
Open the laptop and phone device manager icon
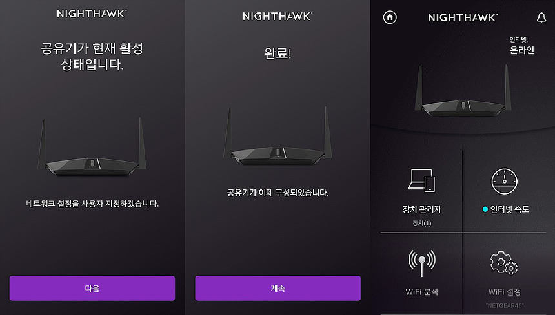pos(421,180)
